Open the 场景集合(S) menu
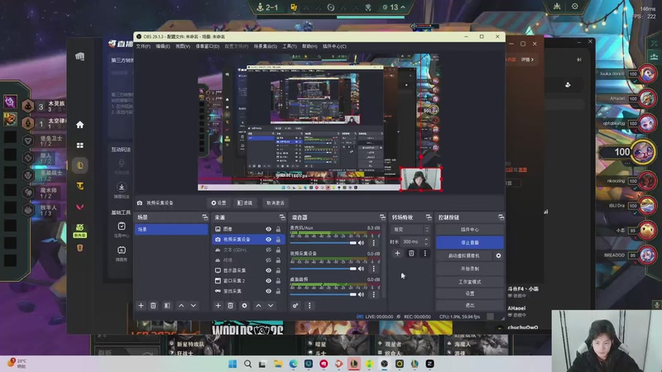Viewport: 662px width, 372px height. pos(265,46)
